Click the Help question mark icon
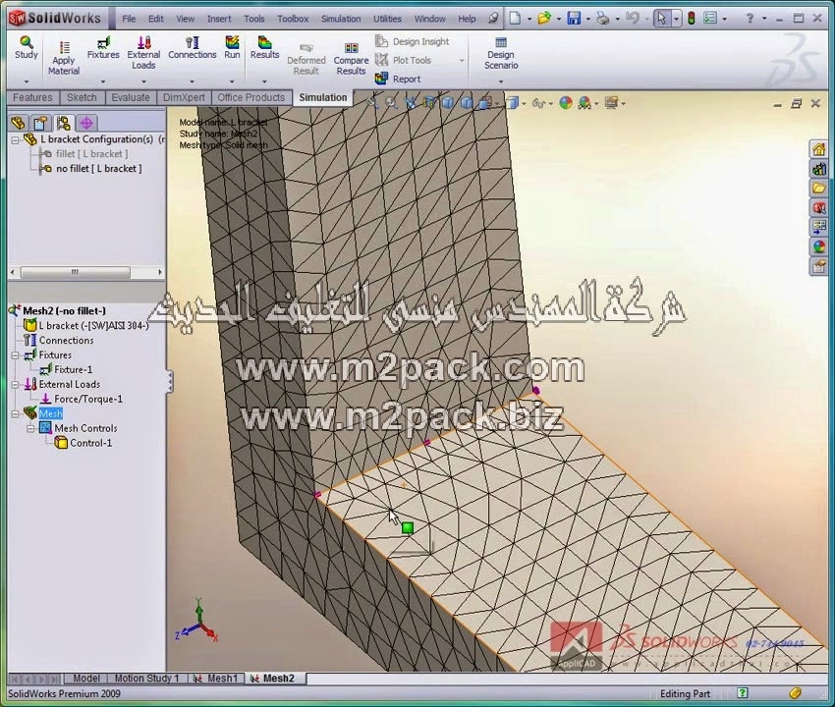This screenshot has height=707, width=835. [750, 18]
